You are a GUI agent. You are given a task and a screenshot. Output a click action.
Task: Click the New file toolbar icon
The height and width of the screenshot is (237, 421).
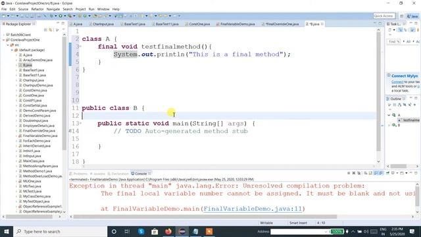tap(4, 16)
